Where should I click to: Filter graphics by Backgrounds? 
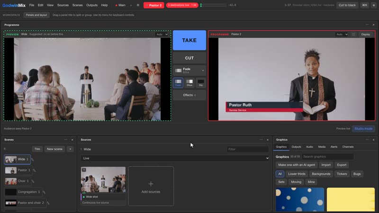(x=321, y=174)
